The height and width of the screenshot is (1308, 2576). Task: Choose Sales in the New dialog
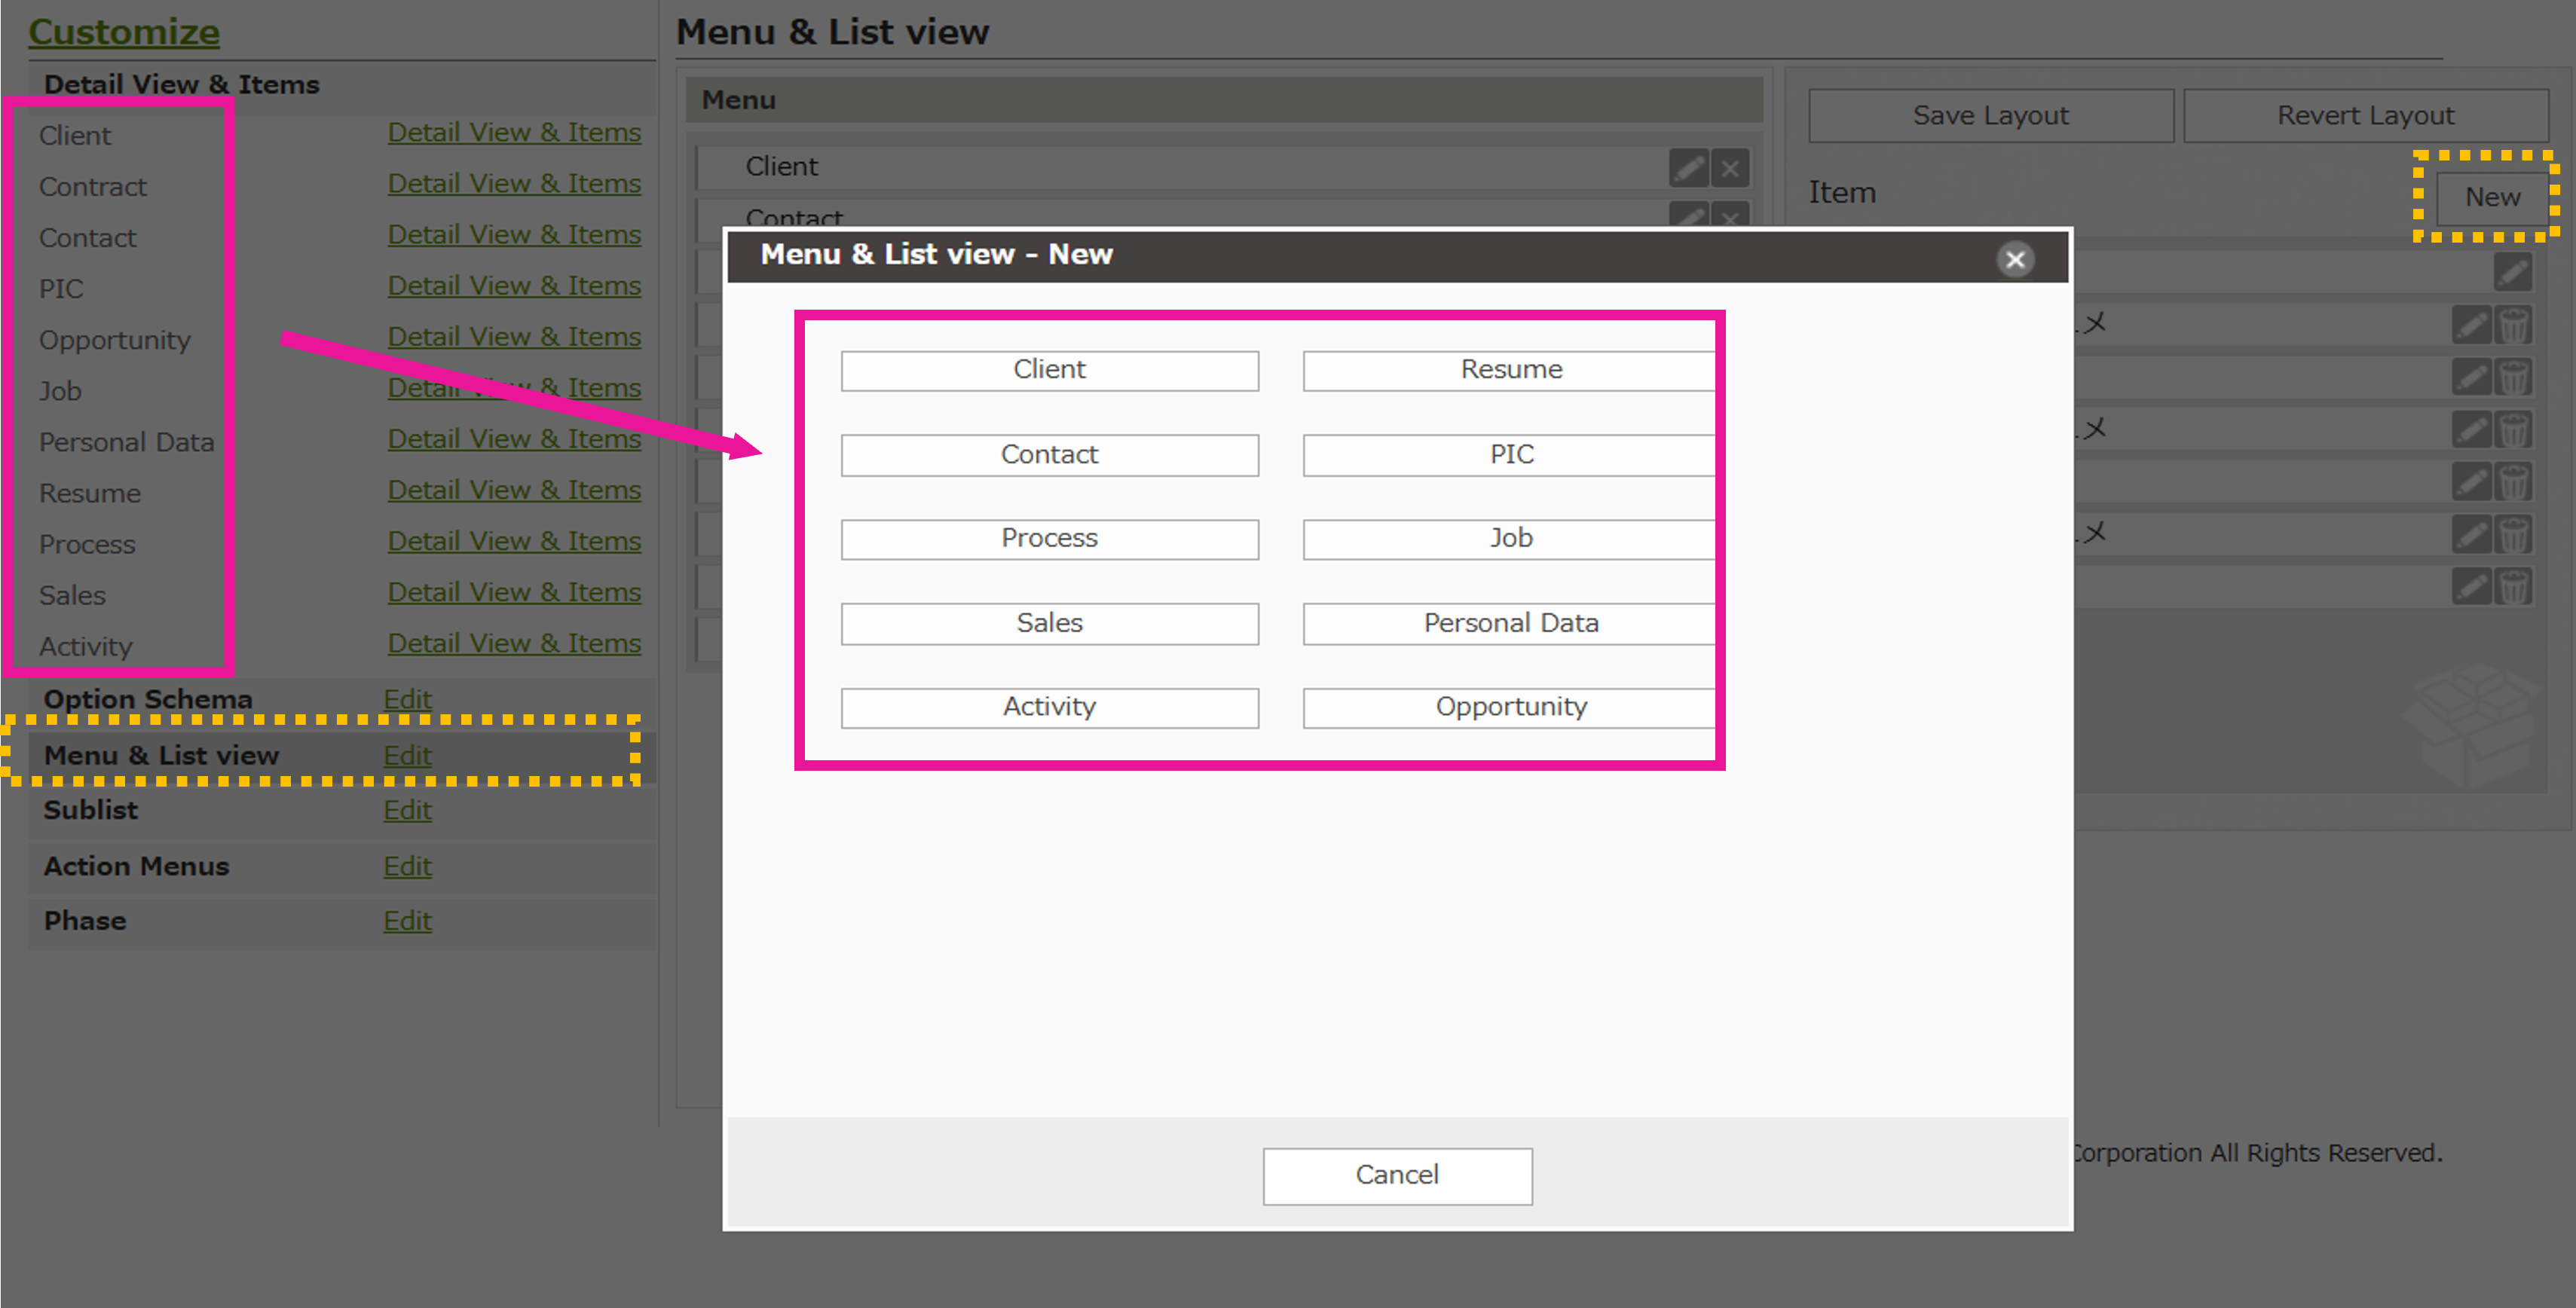(1049, 624)
